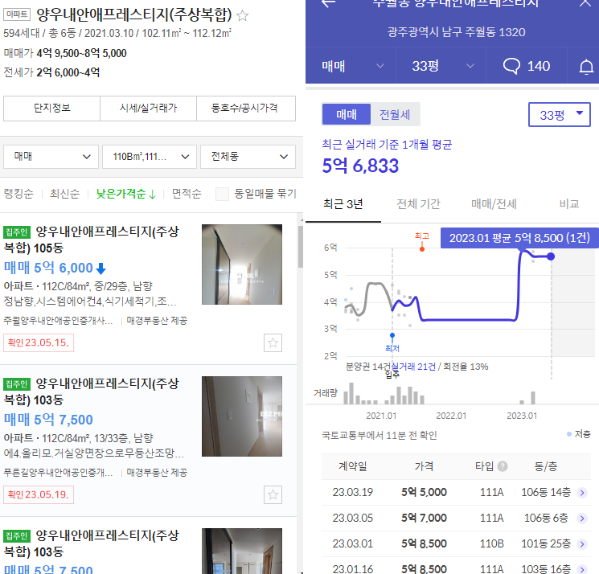Open 105동 listing title

click(x=92, y=240)
